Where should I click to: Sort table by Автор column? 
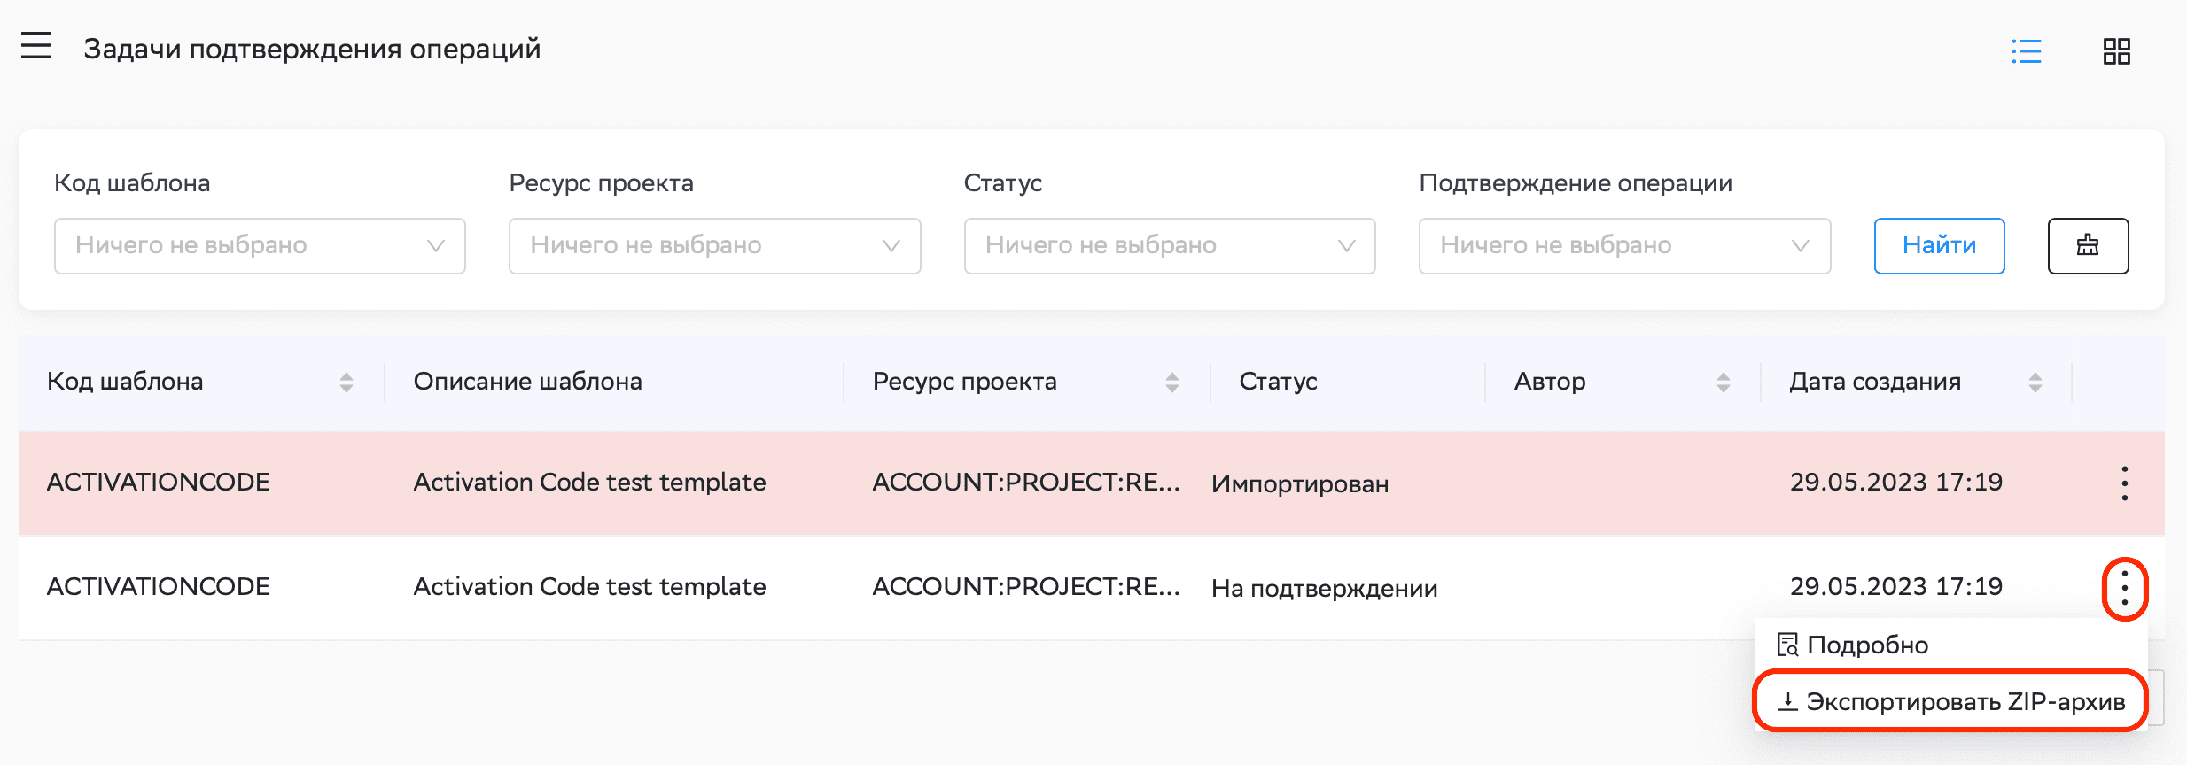click(1723, 382)
